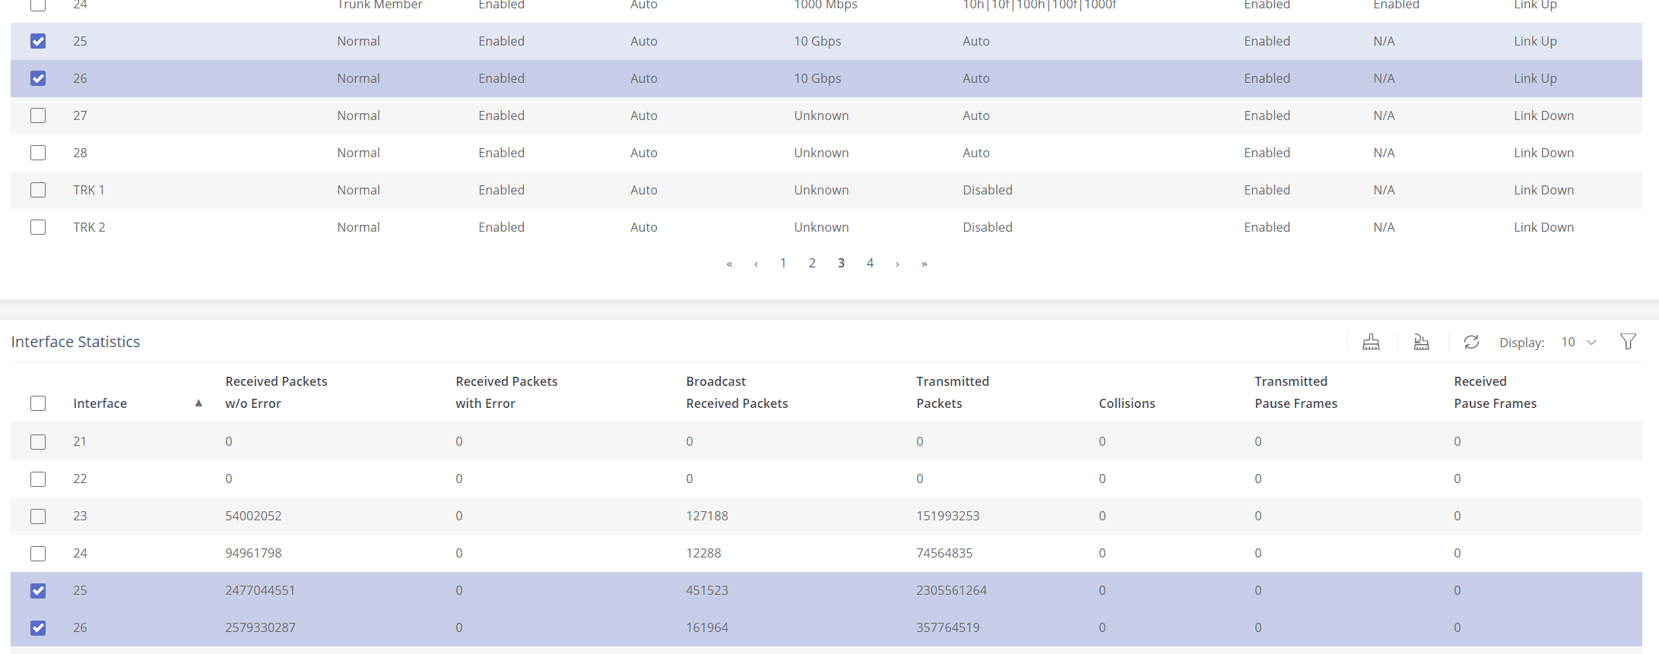
Task: Click the Received Pause Frames header
Action: [x=1496, y=392]
